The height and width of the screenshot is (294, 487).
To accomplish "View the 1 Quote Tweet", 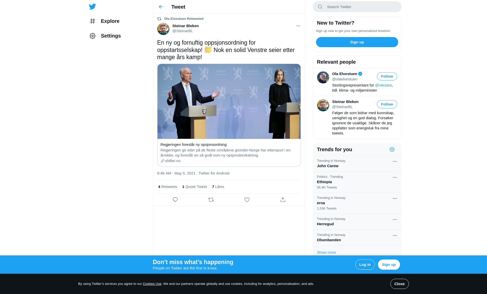I will 195,187.
